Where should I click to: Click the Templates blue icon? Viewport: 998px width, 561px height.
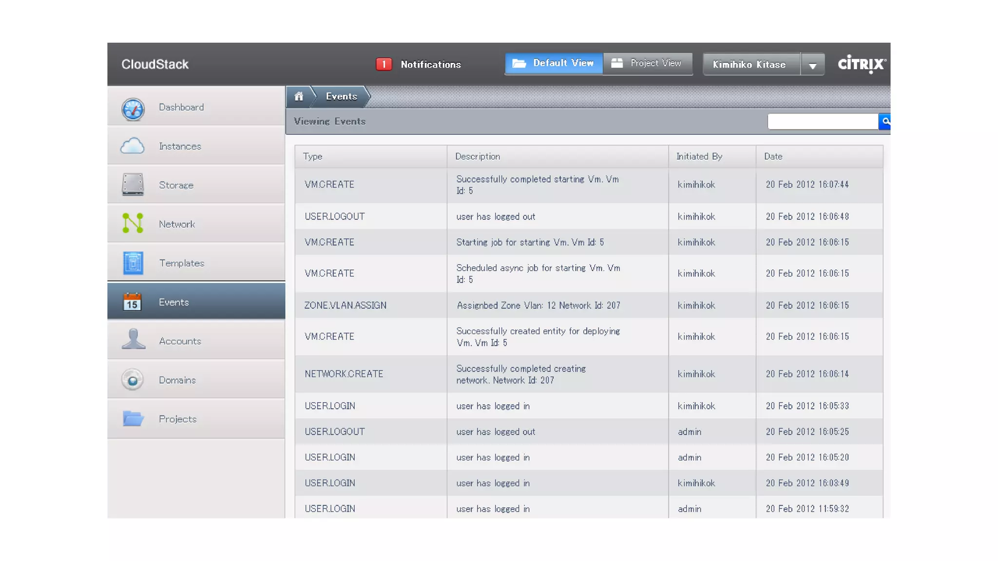(133, 263)
